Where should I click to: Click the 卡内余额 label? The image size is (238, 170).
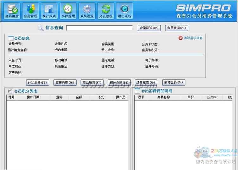(61, 50)
